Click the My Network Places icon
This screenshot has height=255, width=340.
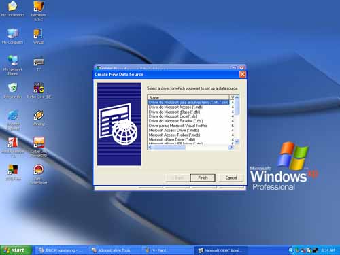(x=13, y=65)
